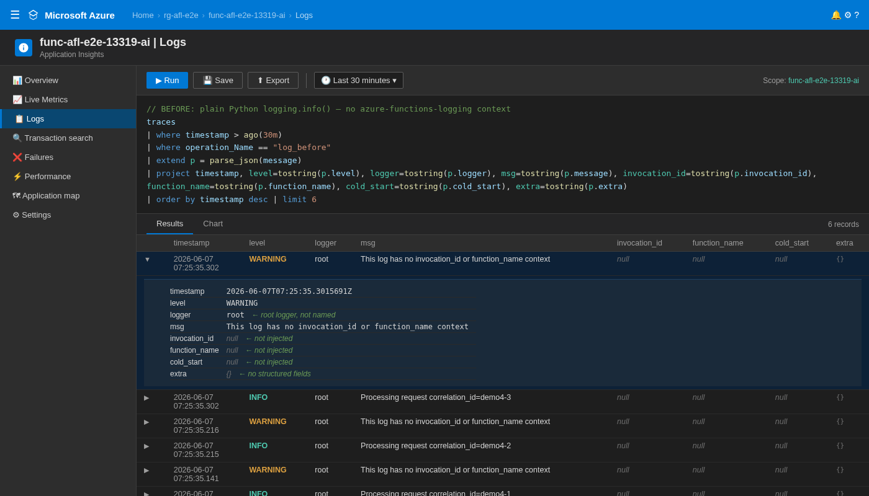
Task: Collapse the expanded first WARNING row
Action: (x=147, y=259)
